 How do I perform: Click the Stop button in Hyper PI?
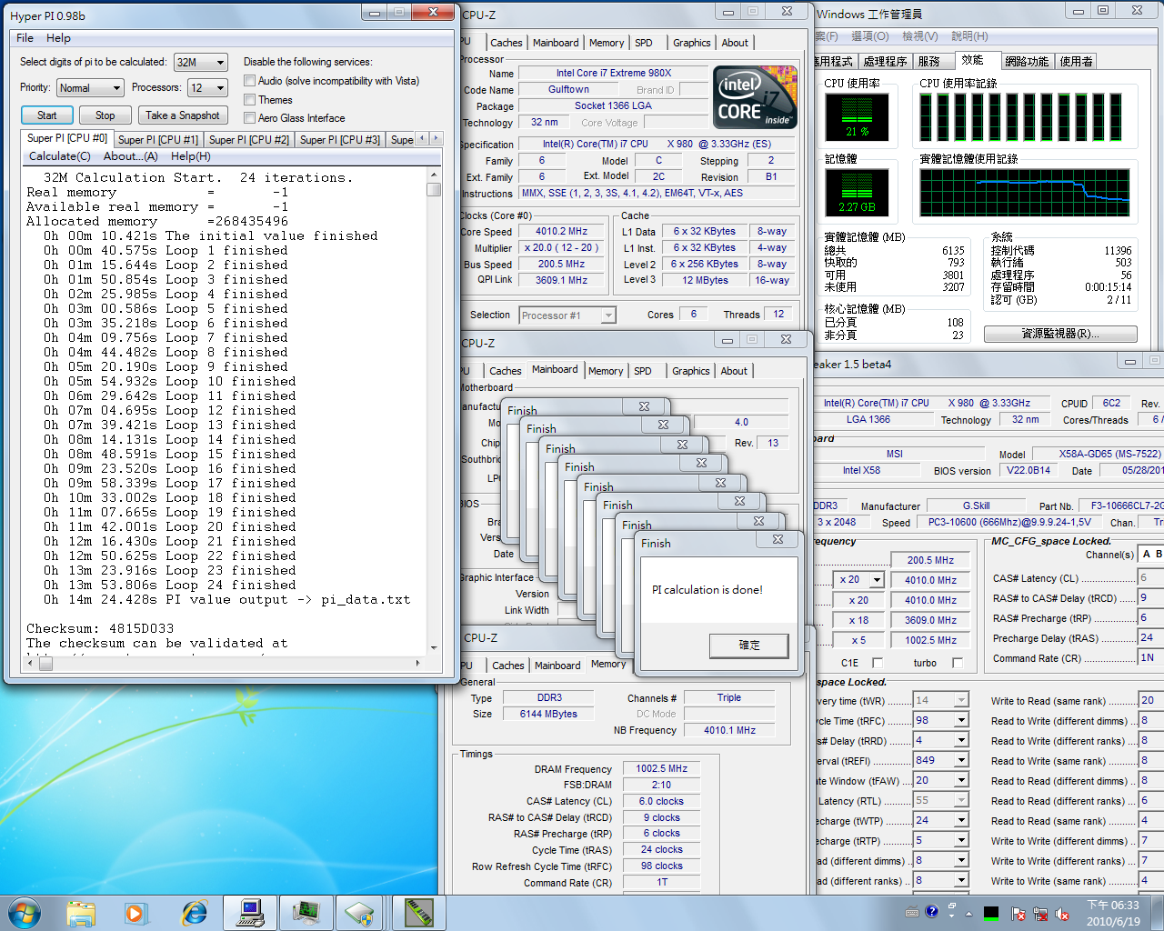pyautogui.click(x=105, y=115)
